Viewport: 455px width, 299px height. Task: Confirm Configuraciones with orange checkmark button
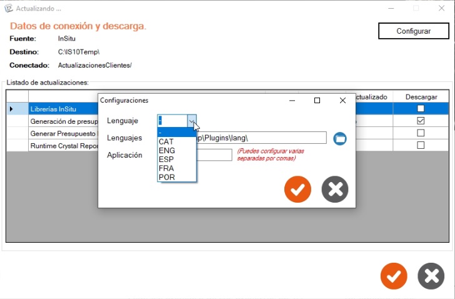(297, 190)
